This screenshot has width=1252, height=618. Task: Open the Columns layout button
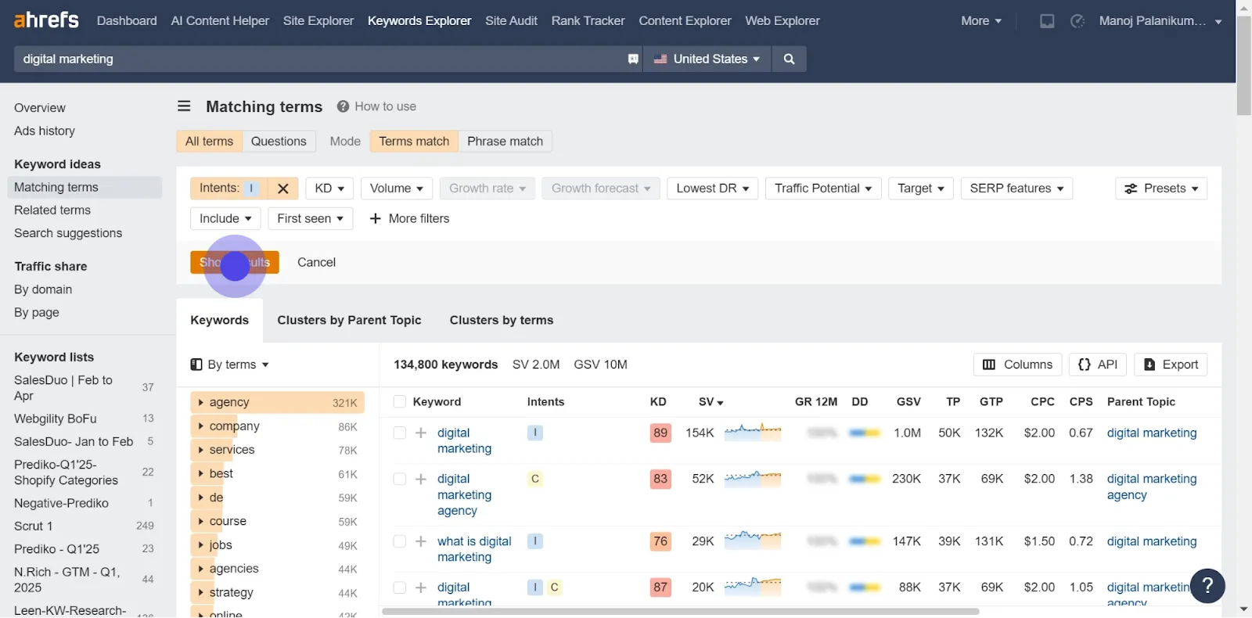coord(1017,365)
